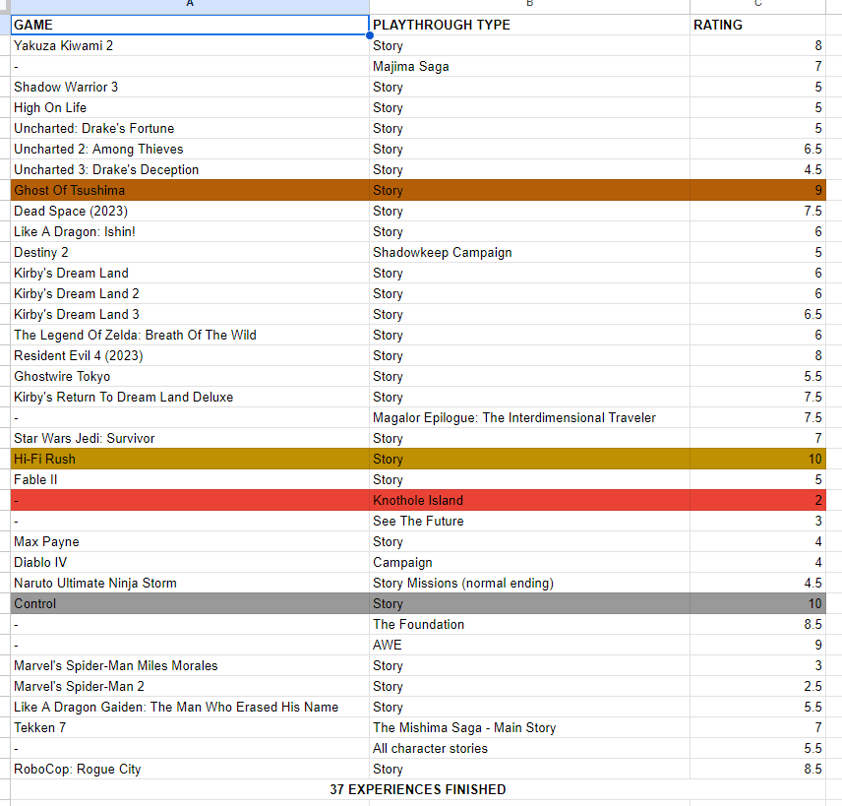Select the Yakuza Kiwami 2 cell
Viewport: 842px width, 806px height.
tap(190, 45)
